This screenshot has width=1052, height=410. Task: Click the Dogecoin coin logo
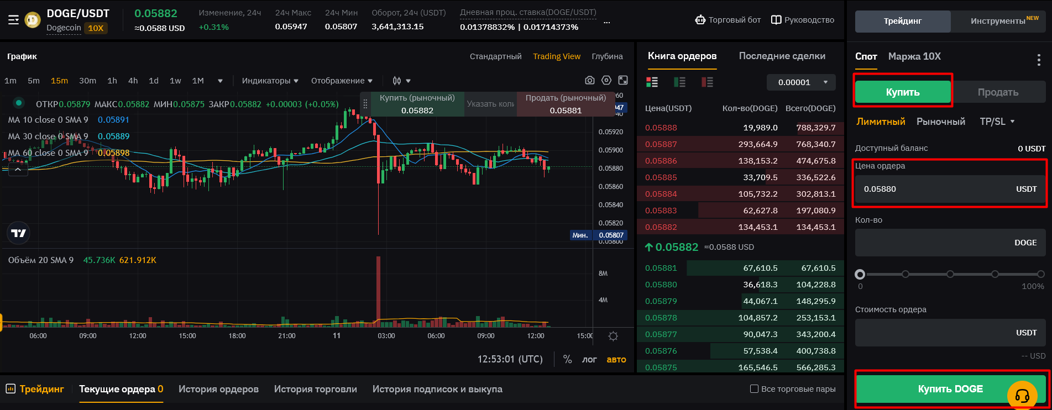point(33,20)
